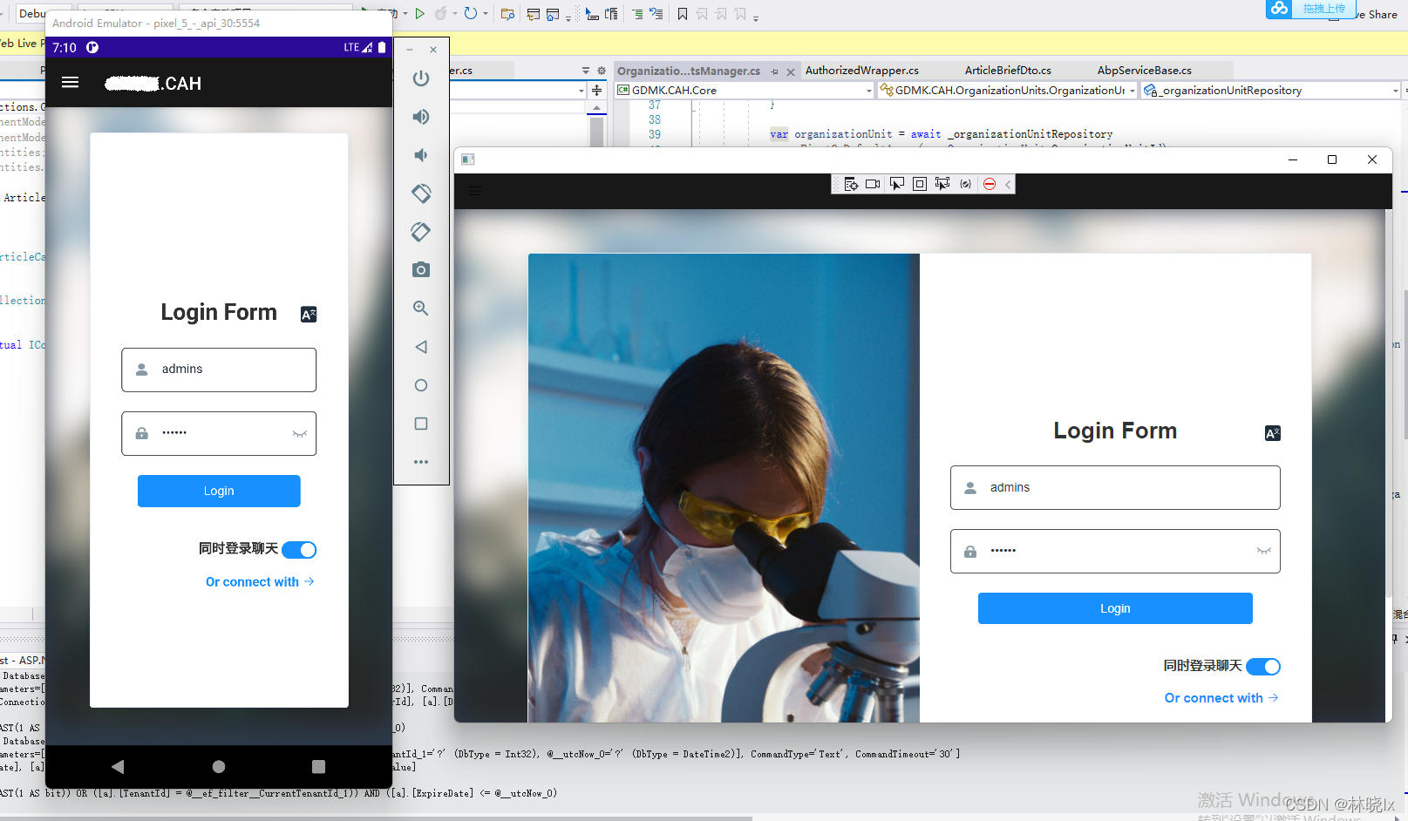Click the Or connect with link in emulator
This screenshot has width=1408, height=821.
coord(259,582)
